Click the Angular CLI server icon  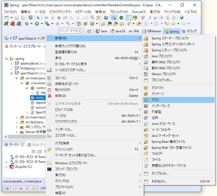[x=12, y=167]
